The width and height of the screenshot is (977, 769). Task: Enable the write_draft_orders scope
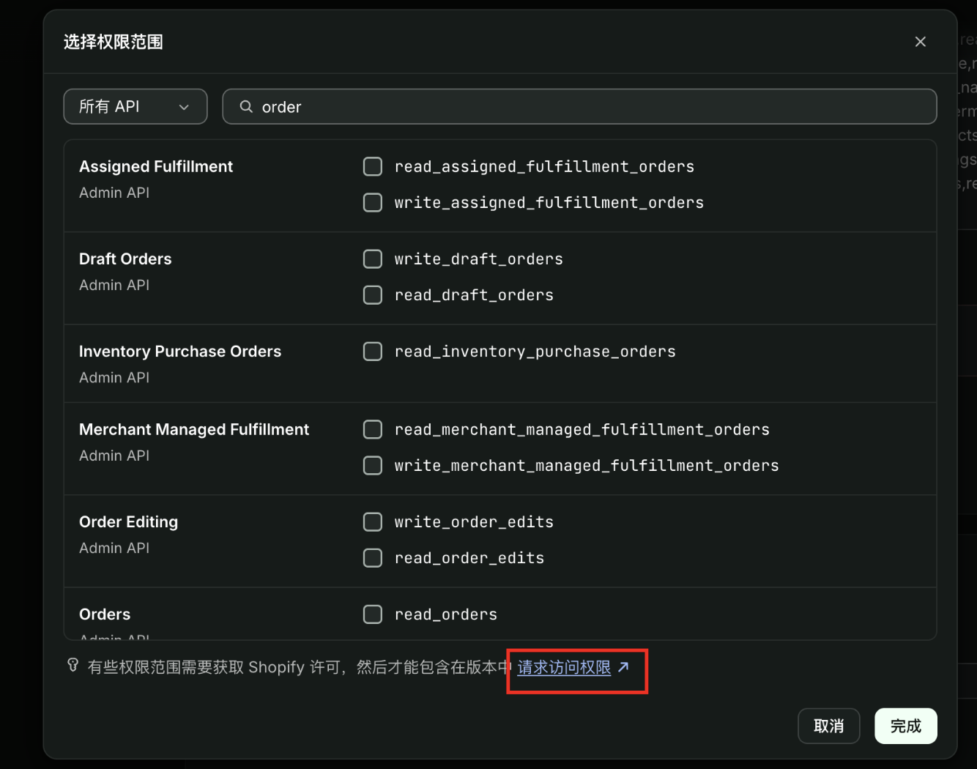(373, 259)
